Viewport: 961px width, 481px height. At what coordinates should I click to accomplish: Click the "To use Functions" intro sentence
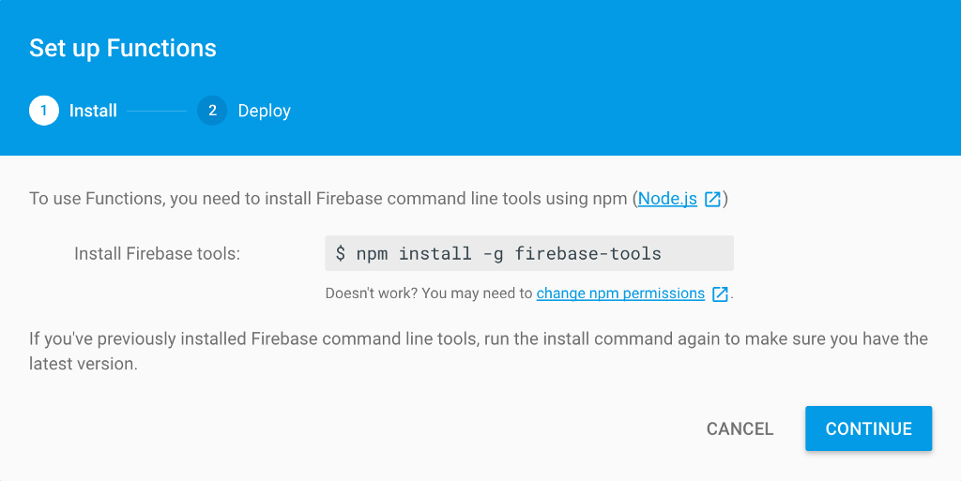[330, 199]
